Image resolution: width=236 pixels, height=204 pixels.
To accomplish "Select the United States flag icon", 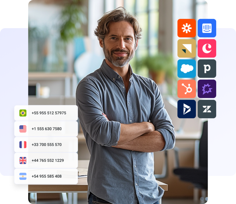I will click(22, 128).
